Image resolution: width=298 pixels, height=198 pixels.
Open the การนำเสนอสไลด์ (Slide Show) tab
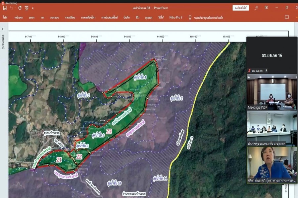pos(110,17)
